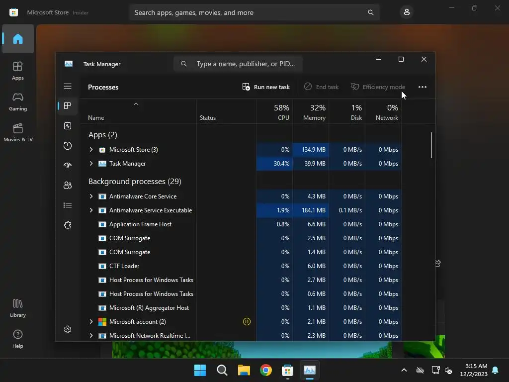The image size is (509, 382).
Task: Sort processes by Network column
Action: click(383, 112)
